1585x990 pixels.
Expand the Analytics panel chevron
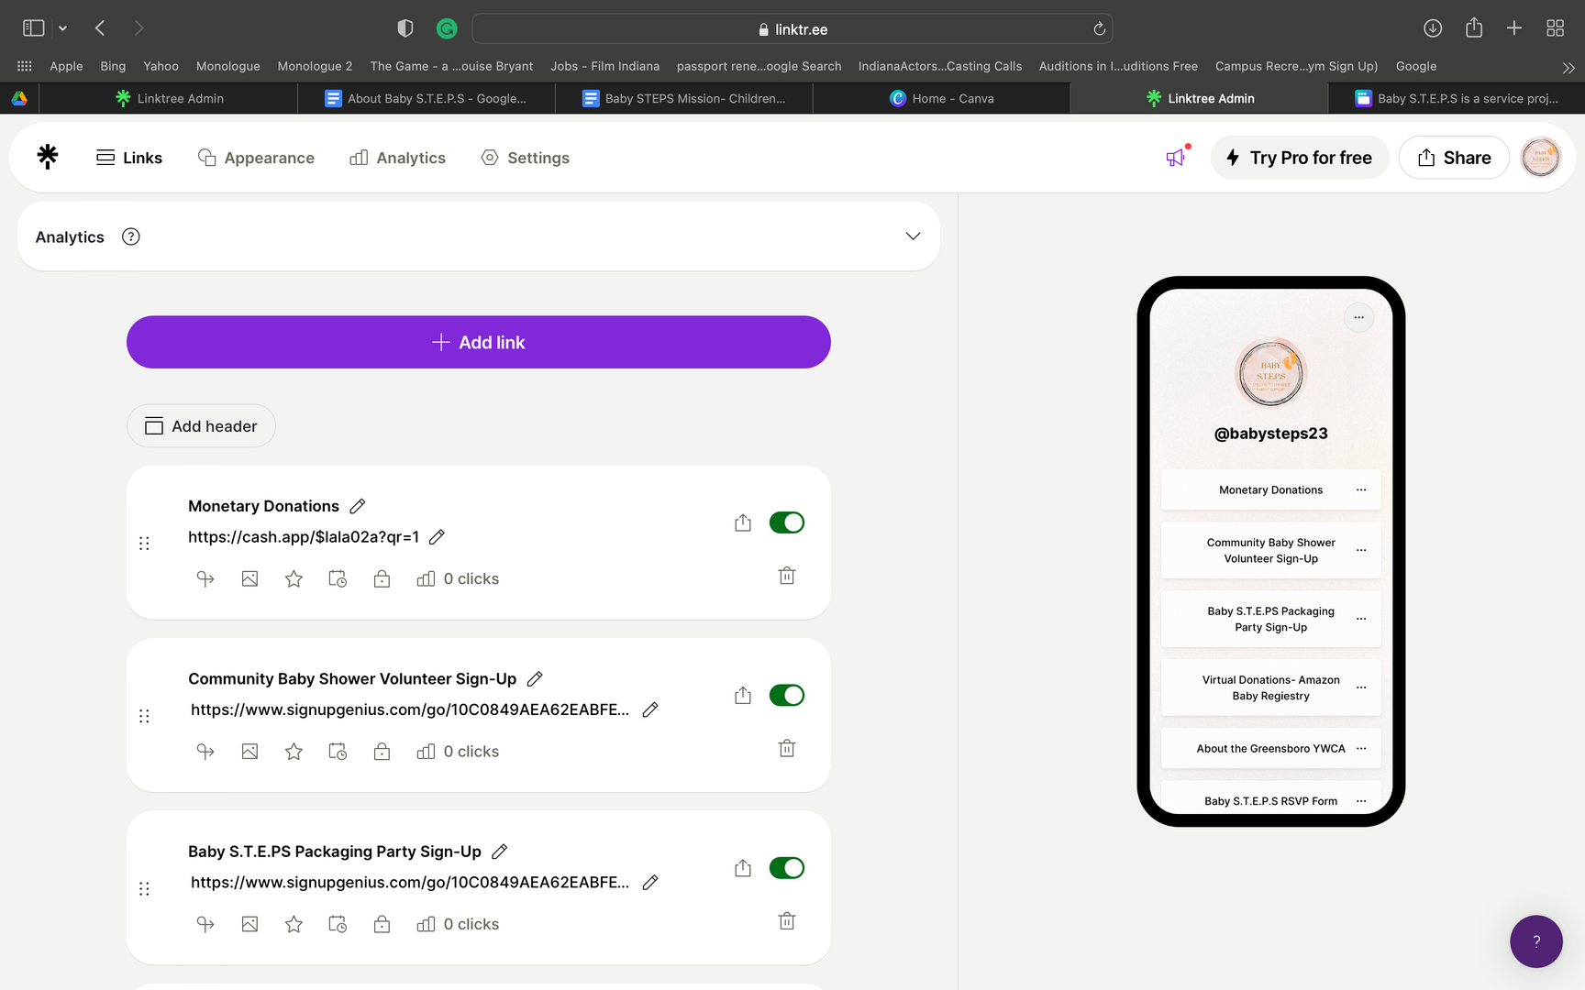(x=913, y=236)
